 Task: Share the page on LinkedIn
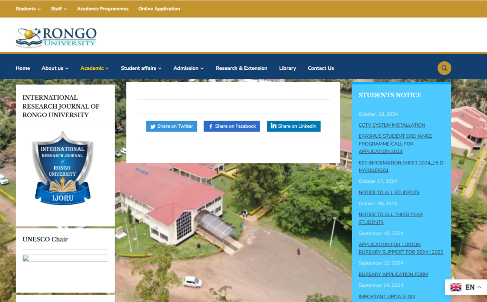[x=293, y=126]
